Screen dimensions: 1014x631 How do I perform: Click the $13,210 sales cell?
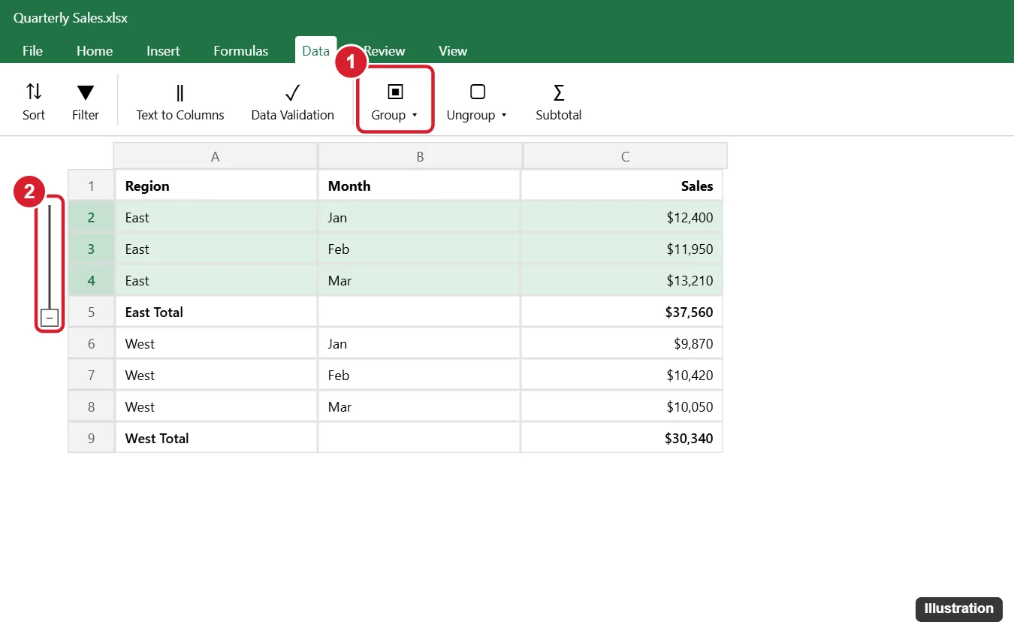pos(622,280)
